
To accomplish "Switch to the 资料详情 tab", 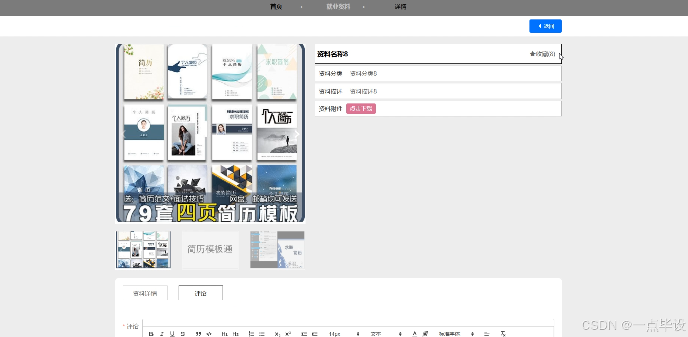I will [145, 293].
